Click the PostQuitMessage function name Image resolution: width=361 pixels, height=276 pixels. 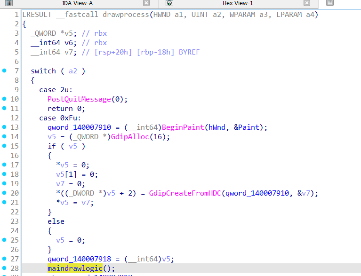(79, 99)
